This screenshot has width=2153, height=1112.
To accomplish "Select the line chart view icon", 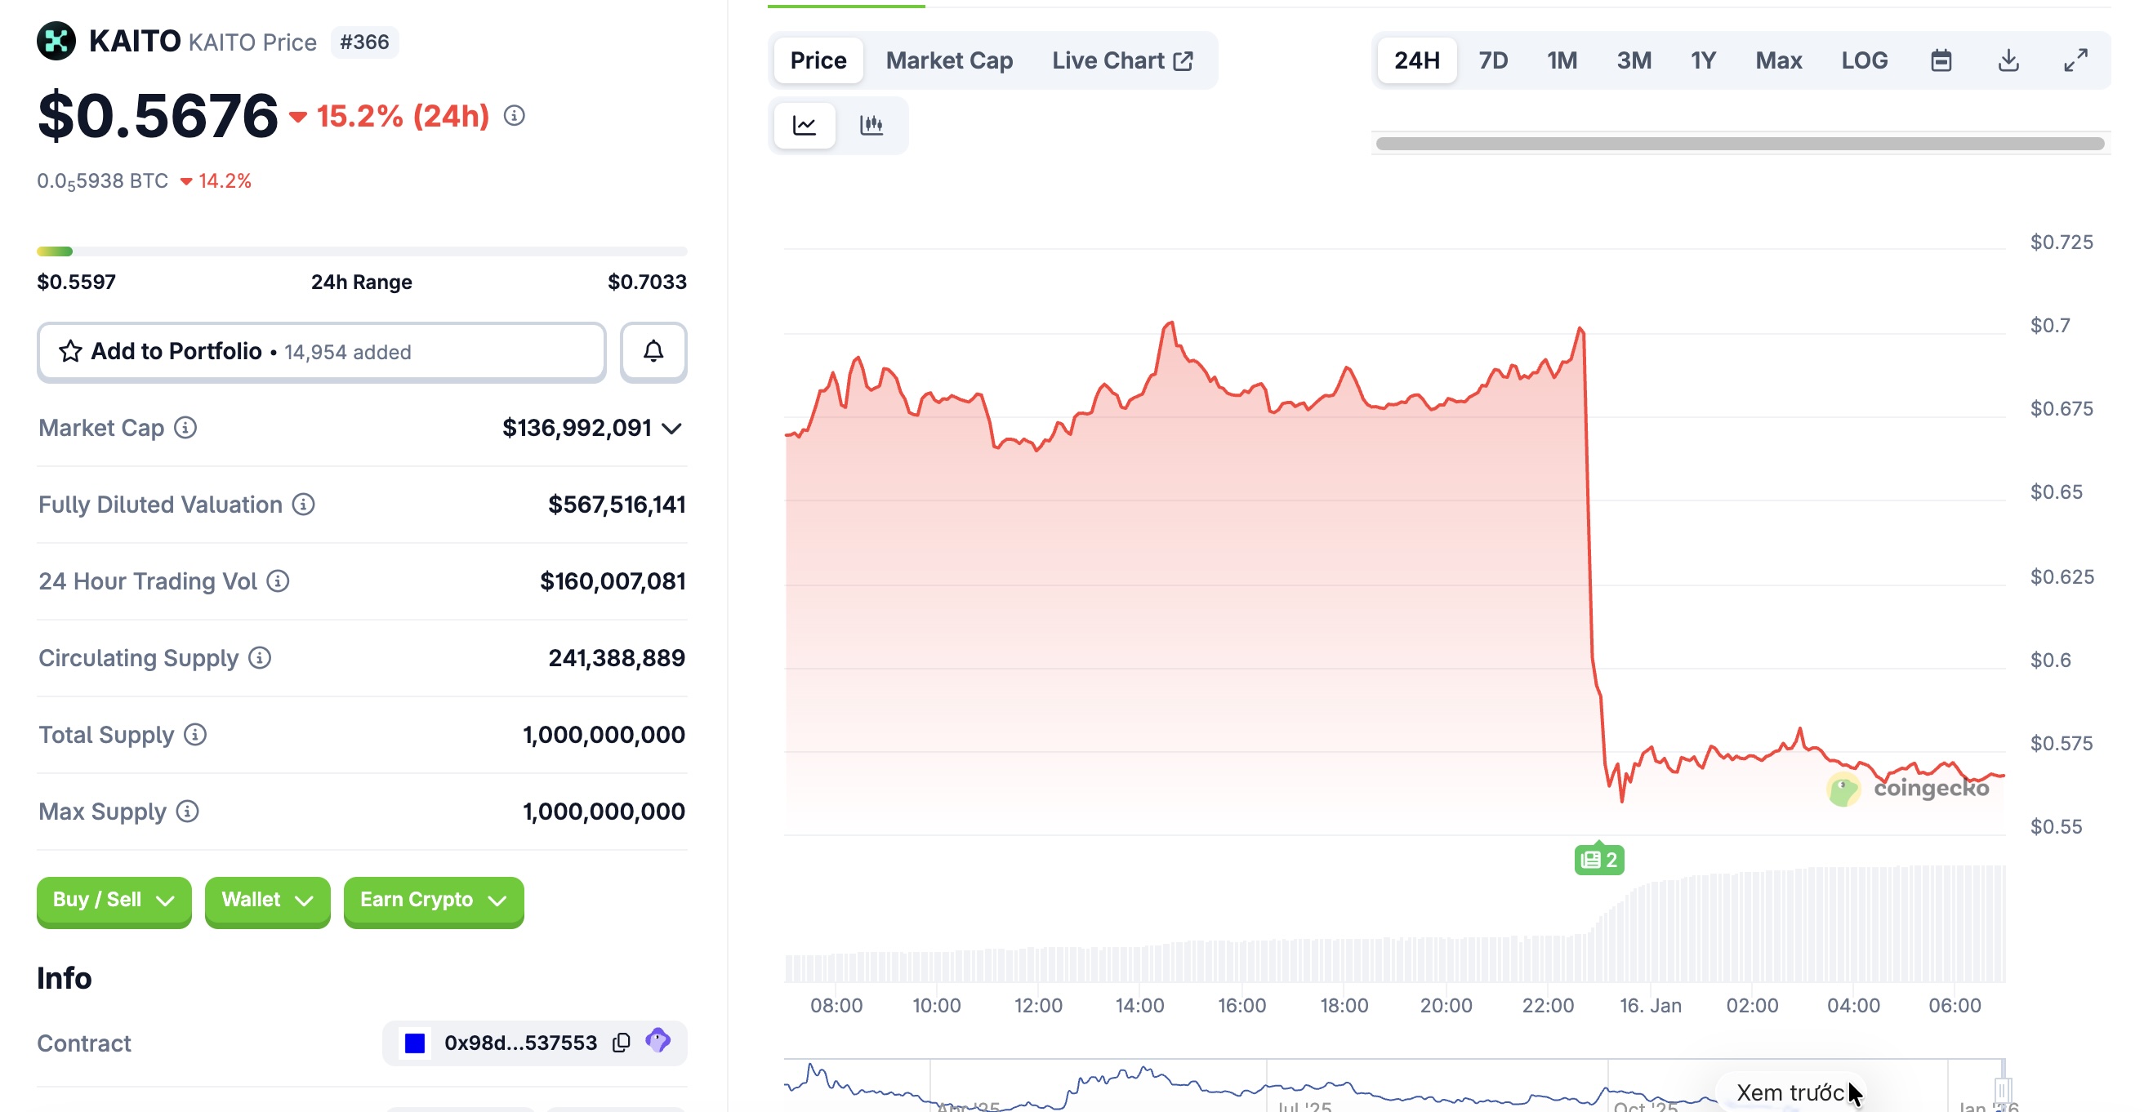I will point(804,125).
